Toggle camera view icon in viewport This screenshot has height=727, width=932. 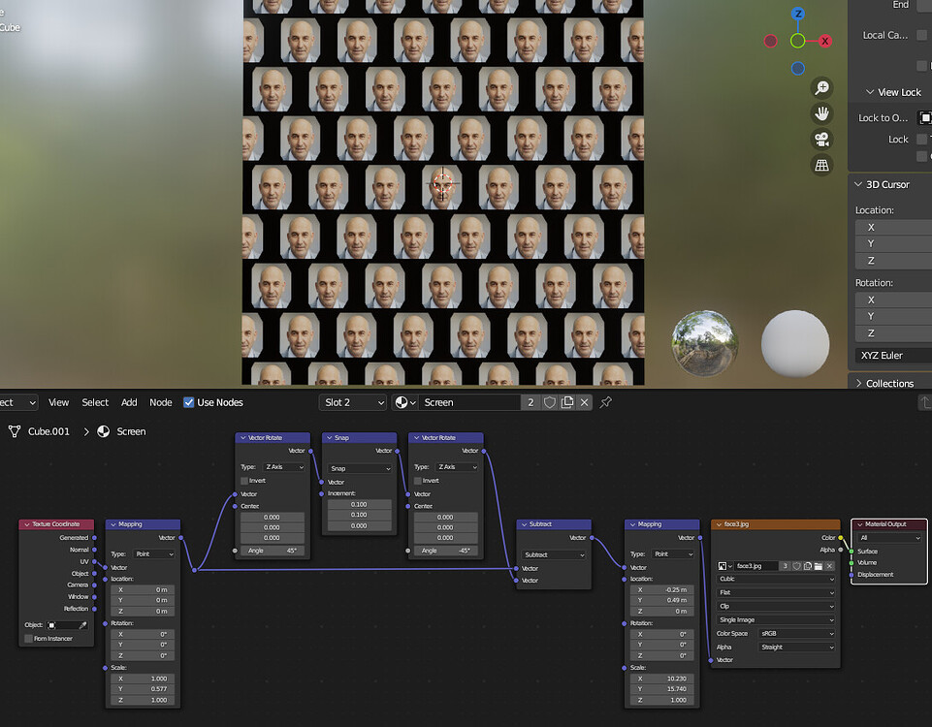822,140
